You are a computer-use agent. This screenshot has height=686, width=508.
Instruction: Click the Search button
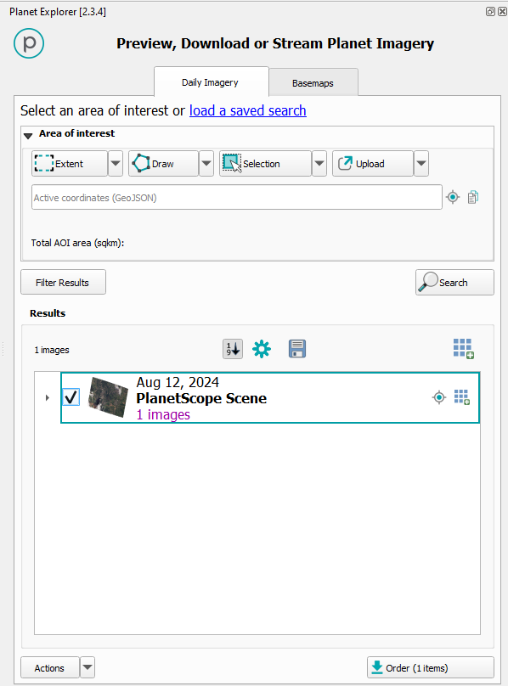pyautogui.click(x=454, y=282)
